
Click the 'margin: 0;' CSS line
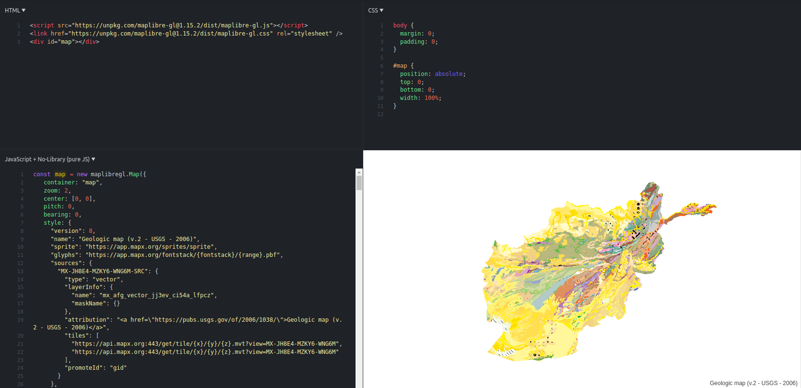[x=417, y=34]
